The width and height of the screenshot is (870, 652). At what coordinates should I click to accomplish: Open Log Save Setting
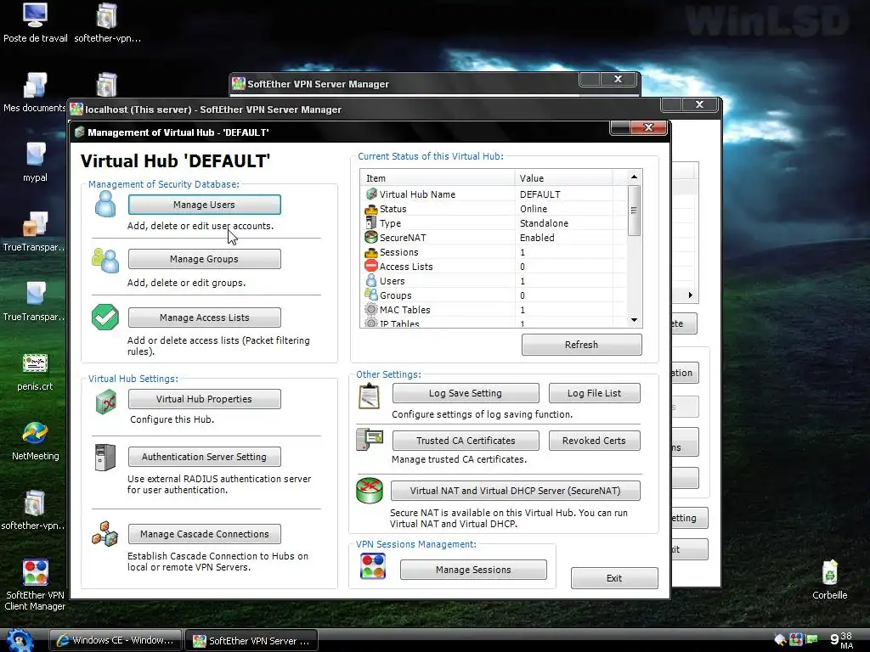(466, 393)
